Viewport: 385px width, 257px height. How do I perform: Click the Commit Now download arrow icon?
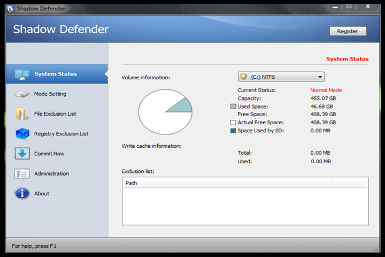pos(22,154)
